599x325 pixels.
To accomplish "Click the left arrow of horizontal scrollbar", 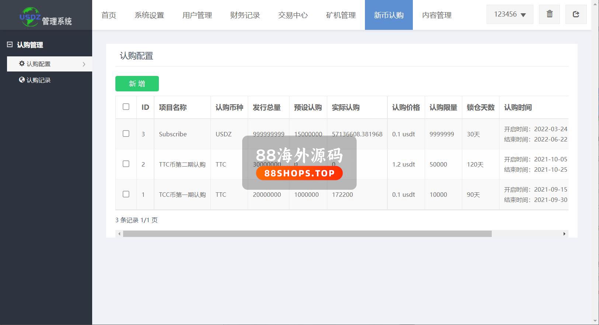I will pos(119,234).
